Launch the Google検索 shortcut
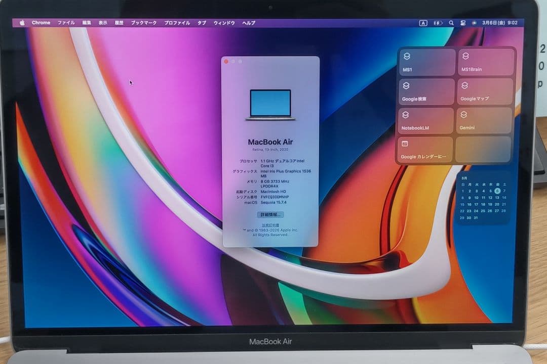Image resolution: width=547 pixels, height=364 pixels. tap(426, 92)
